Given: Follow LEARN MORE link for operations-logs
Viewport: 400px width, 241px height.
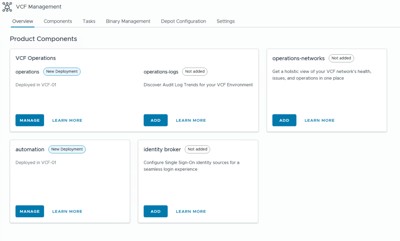Looking at the screenshot, I should click(191, 120).
